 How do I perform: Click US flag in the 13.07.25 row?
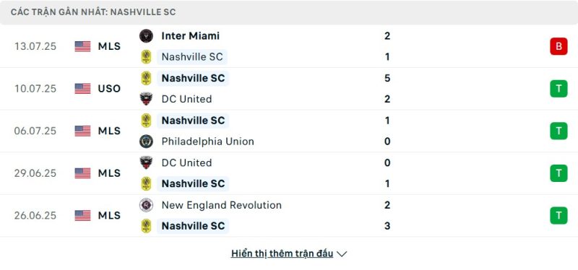click(x=82, y=46)
